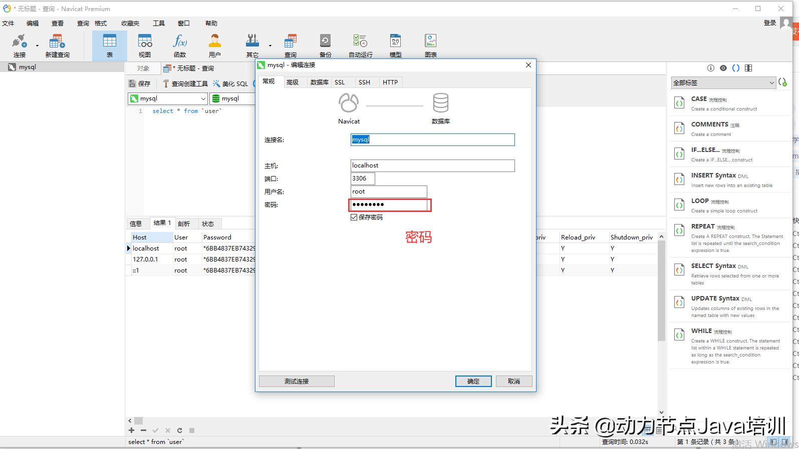The width and height of the screenshot is (799, 449).
Task: Select the Table toolbar icon
Action: click(109, 45)
